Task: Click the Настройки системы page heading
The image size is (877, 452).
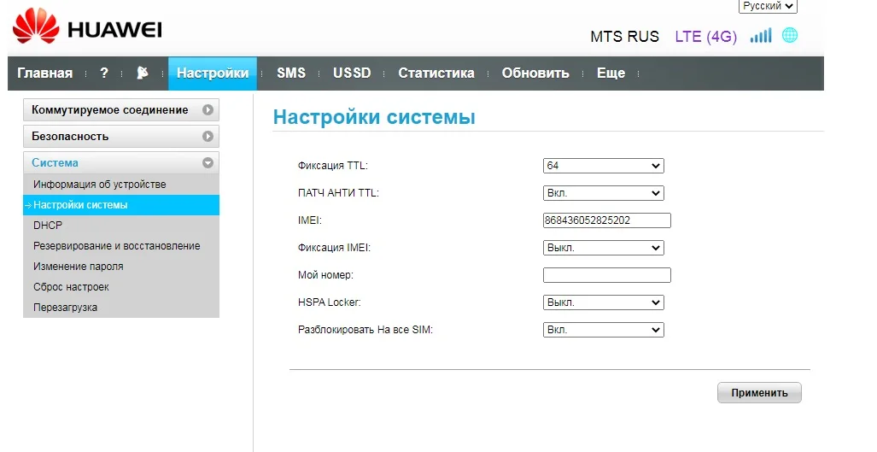Action: (x=374, y=117)
